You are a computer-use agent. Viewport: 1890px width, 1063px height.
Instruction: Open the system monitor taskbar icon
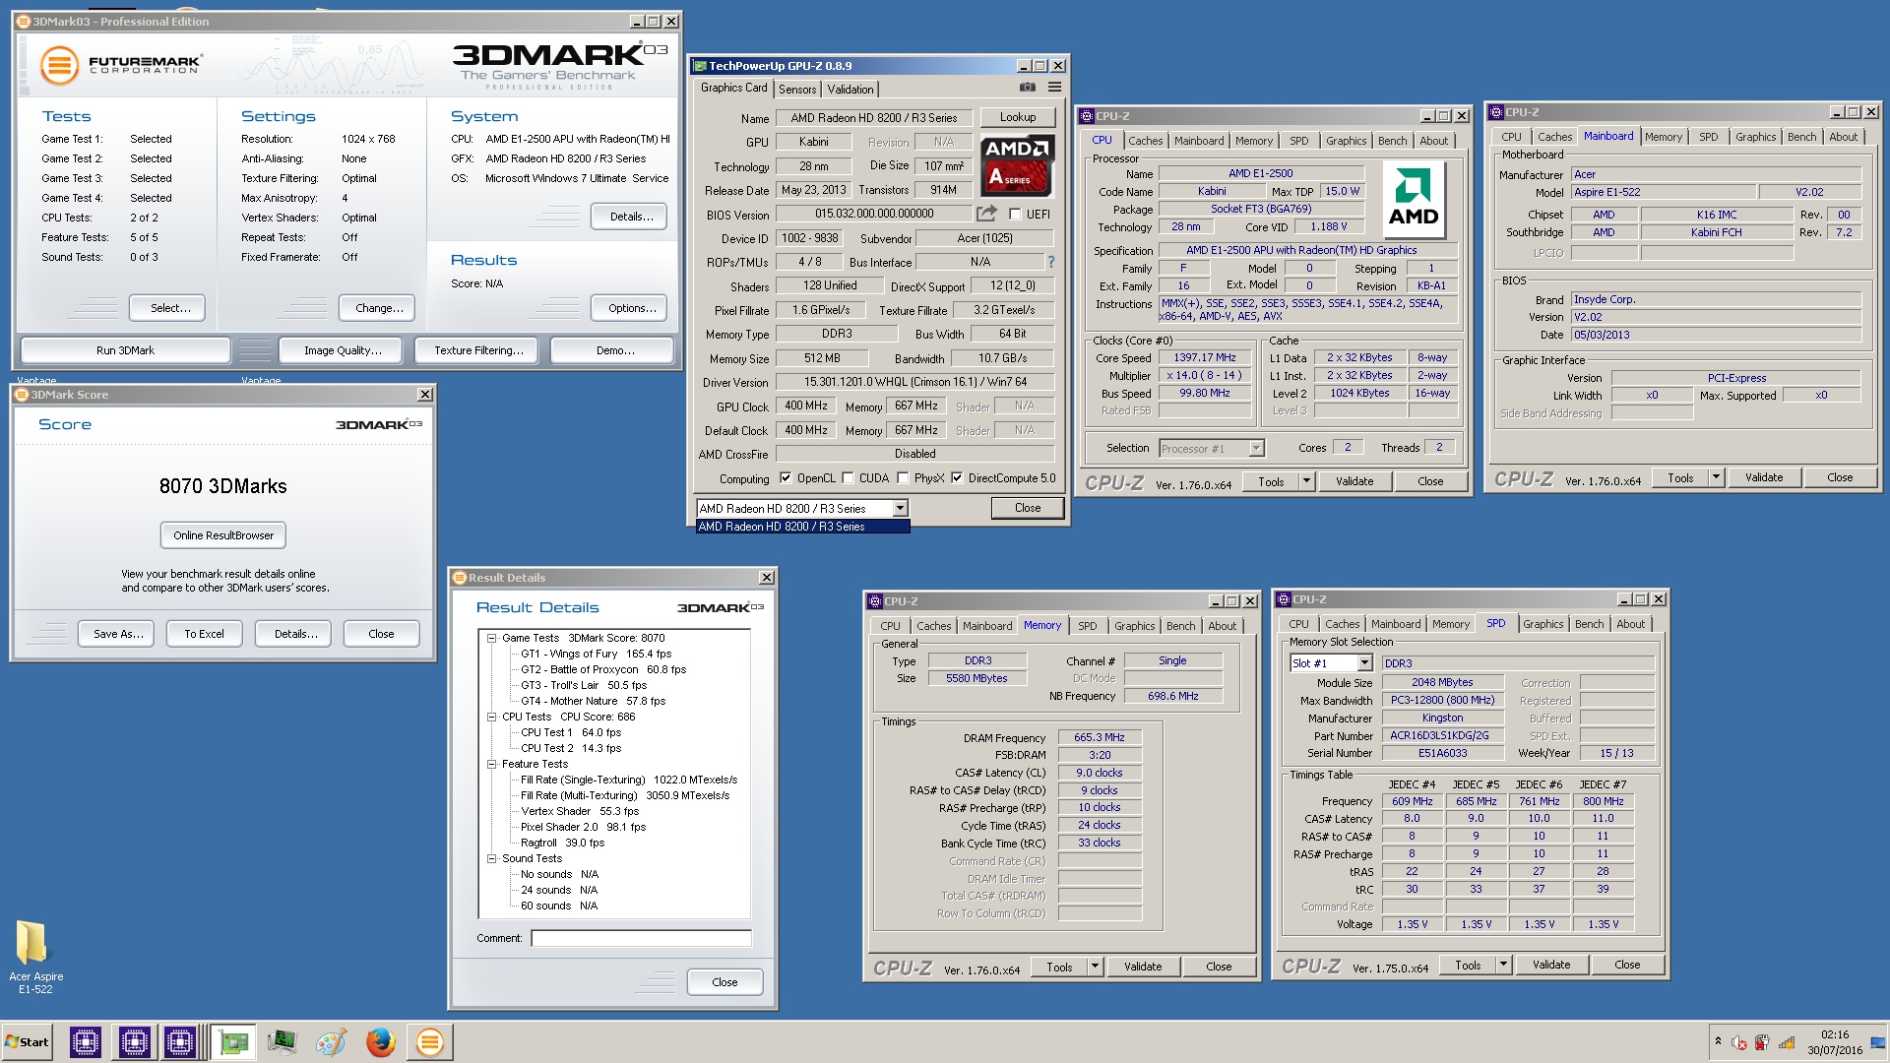(x=282, y=1041)
